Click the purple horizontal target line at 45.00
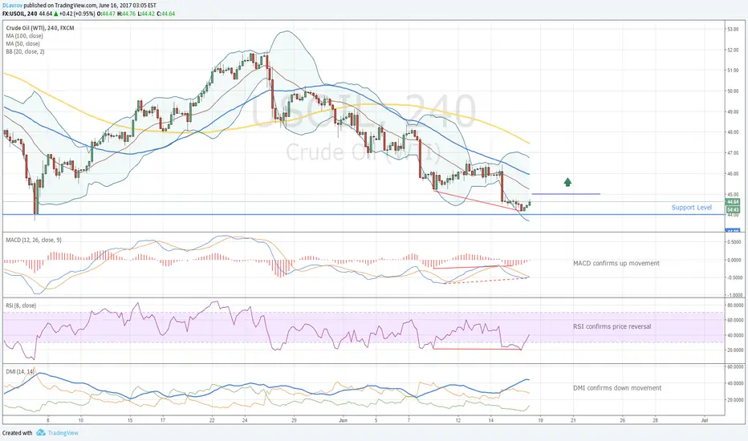Viewport: 748px width, 441px height. pyautogui.click(x=566, y=194)
